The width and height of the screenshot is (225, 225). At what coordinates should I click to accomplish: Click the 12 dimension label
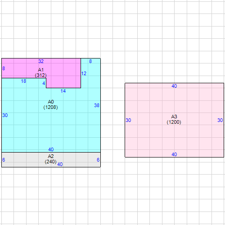(84, 73)
